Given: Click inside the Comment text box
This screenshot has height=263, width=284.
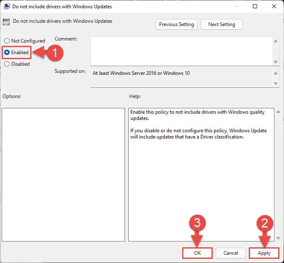Looking at the screenshot, I should tap(181, 51).
